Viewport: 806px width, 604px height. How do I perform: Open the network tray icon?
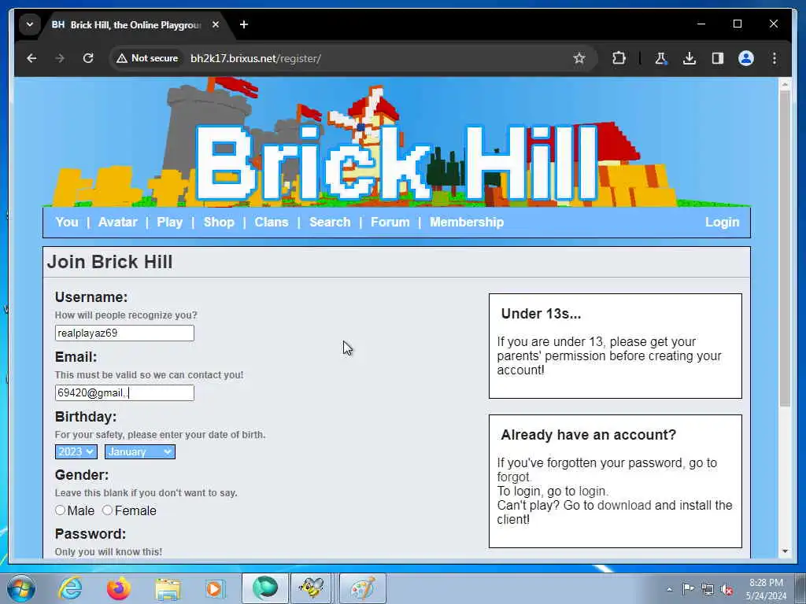pyautogui.click(x=708, y=590)
